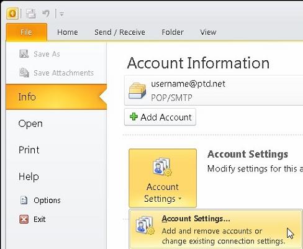Open Customize Quick Access Toolbar dropdown arrow
303x249 pixels.
coord(61,14)
